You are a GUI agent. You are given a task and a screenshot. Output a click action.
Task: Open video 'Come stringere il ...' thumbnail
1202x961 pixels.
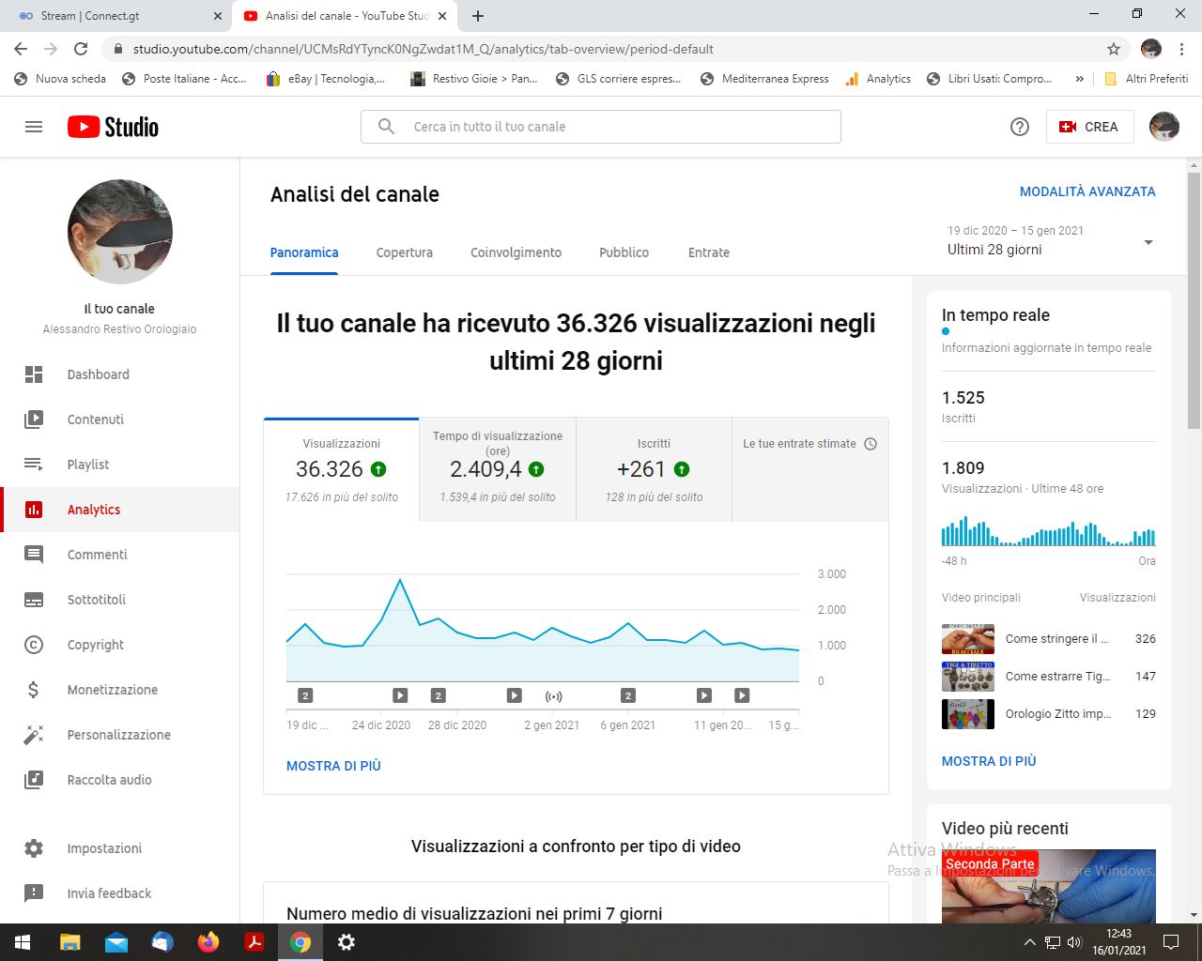[x=968, y=639]
